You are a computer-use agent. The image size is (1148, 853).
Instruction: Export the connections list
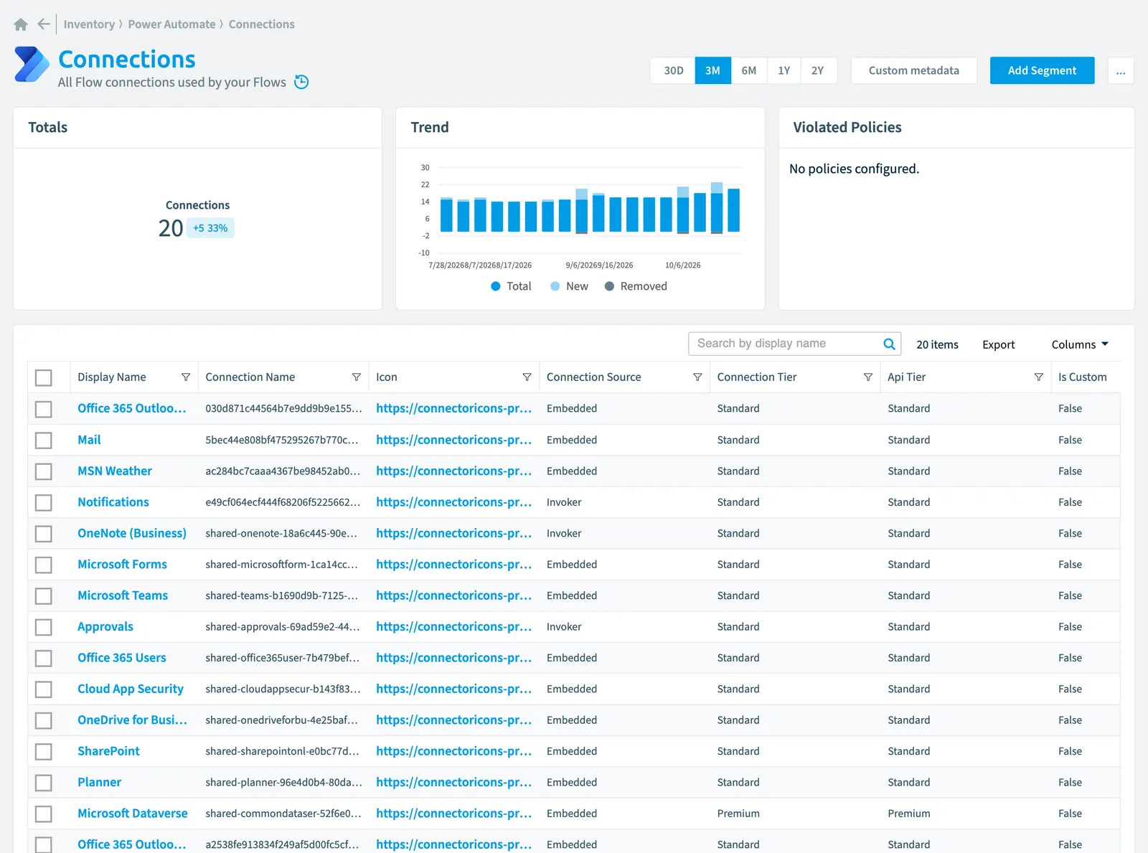point(999,344)
